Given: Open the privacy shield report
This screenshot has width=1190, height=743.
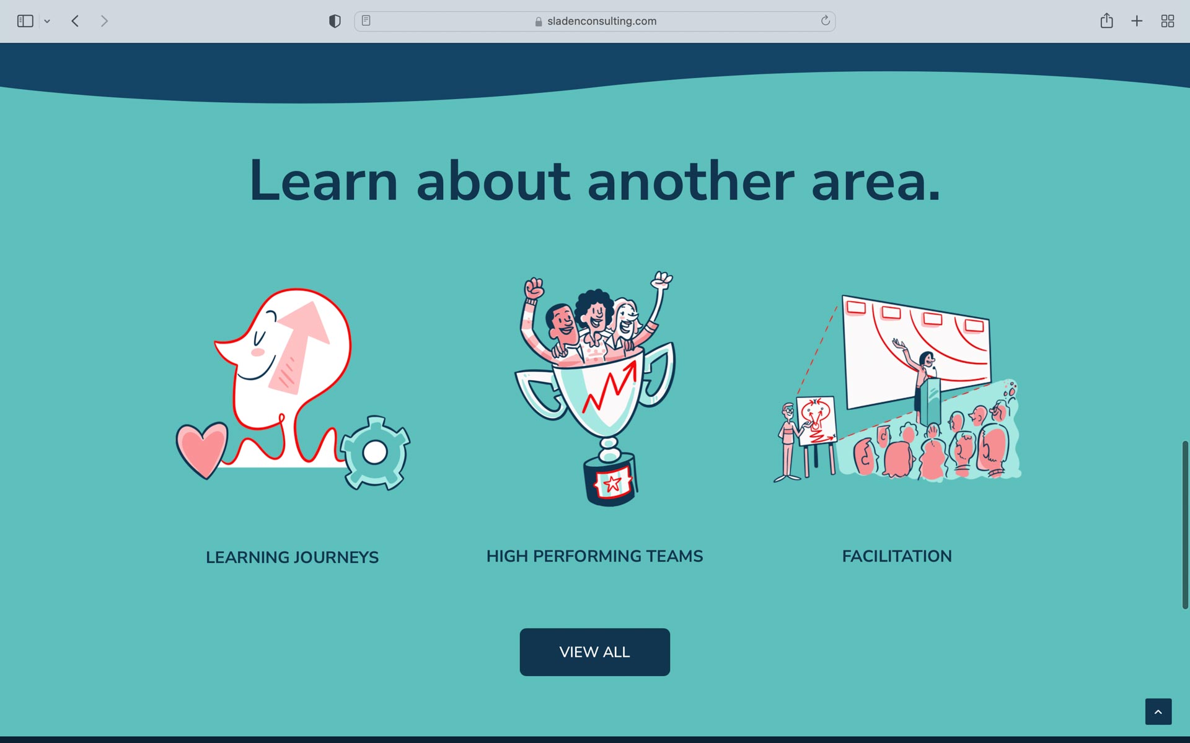Looking at the screenshot, I should click(335, 21).
